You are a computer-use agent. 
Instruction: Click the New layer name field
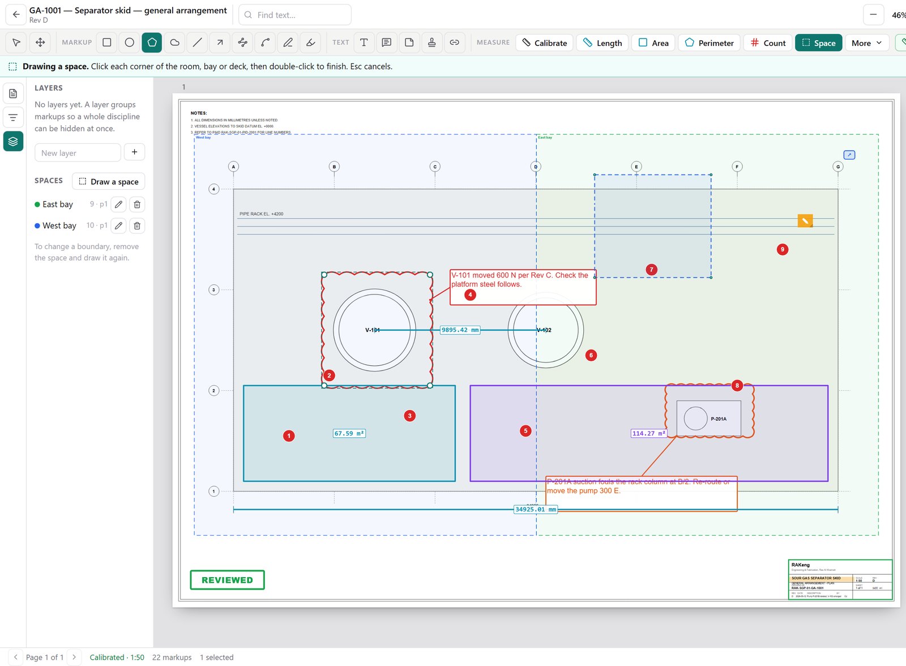point(78,152)
